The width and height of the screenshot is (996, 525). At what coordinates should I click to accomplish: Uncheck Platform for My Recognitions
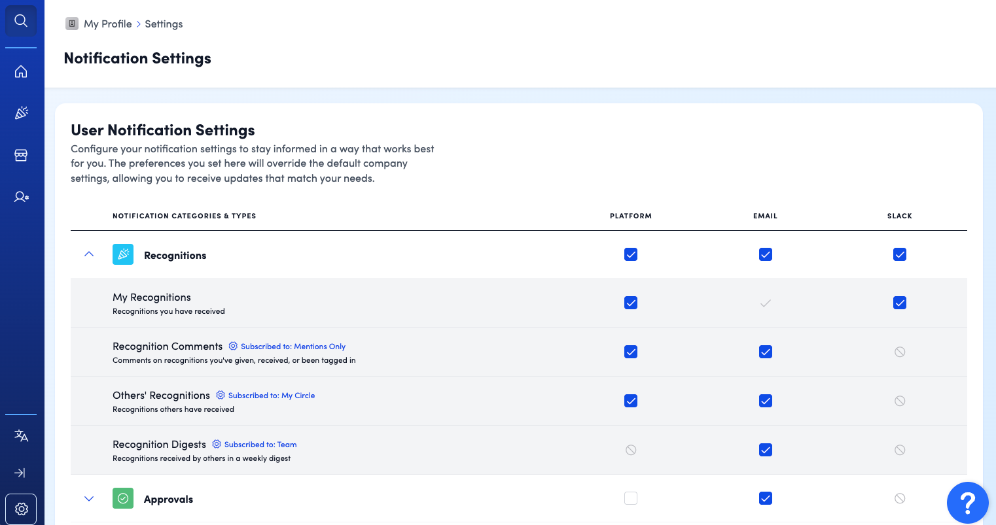coord(631,303)
